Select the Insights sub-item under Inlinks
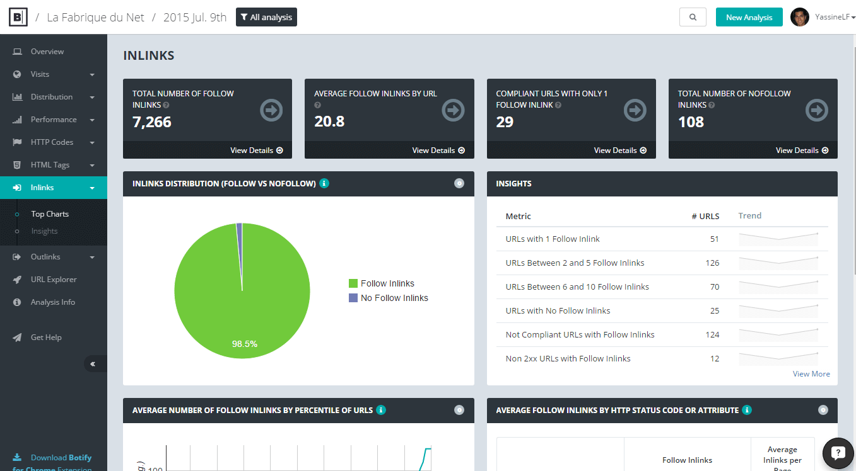856x471 pixels. pos(44,231)
